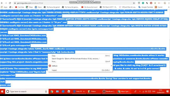
Task: Click the browser forward arrow
Action: (6, 3)
